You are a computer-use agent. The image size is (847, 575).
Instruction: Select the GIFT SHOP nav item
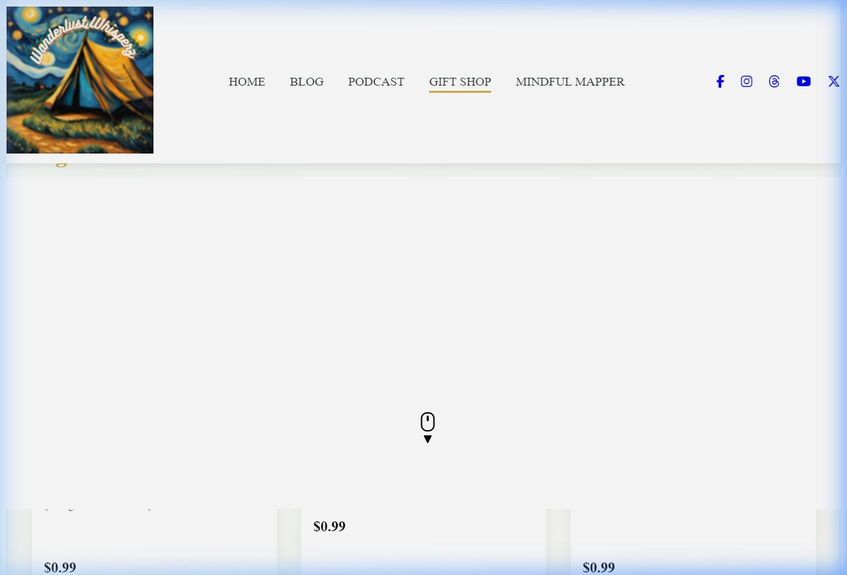pos(460,82)
